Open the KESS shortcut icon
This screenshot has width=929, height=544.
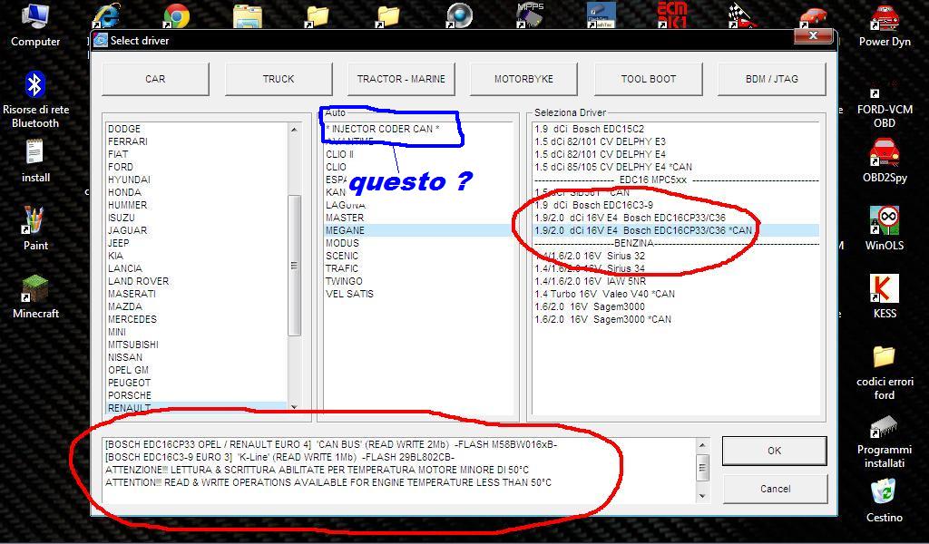pos(885,296)
